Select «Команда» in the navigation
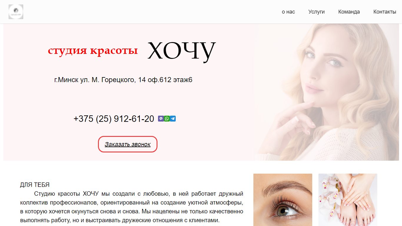This screenshot has height=226, width=402. click(349, 12)
